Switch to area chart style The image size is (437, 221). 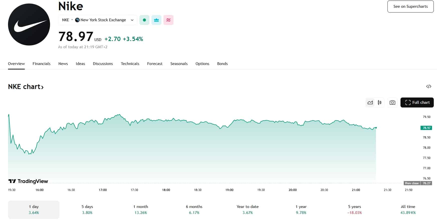click(370, 102)
